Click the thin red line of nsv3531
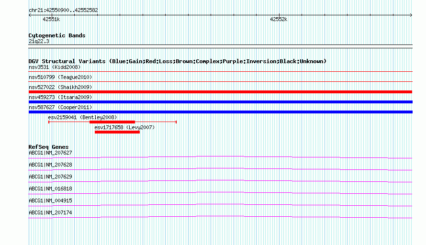Screen dimensions: 426x245 tap(220, 72)
